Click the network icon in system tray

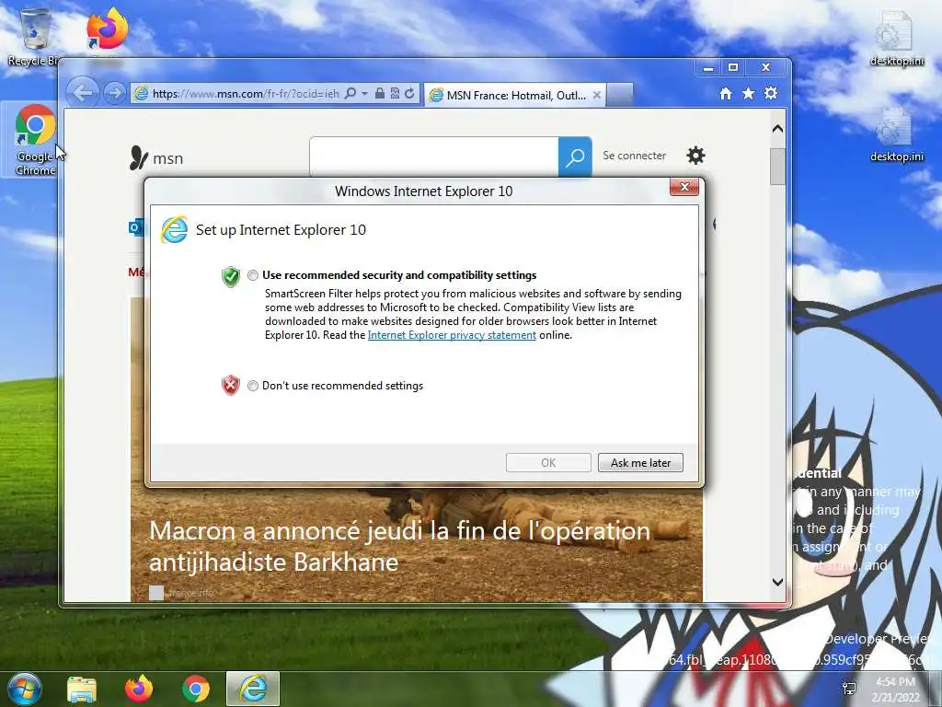pyautogui.click(x=849, y=689)
